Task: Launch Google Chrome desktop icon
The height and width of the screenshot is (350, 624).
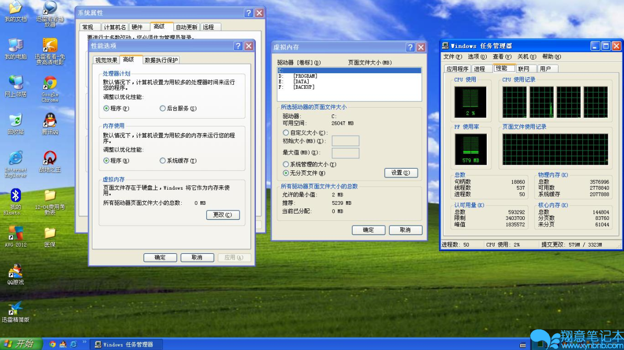Action: click(x=50, y=89)
